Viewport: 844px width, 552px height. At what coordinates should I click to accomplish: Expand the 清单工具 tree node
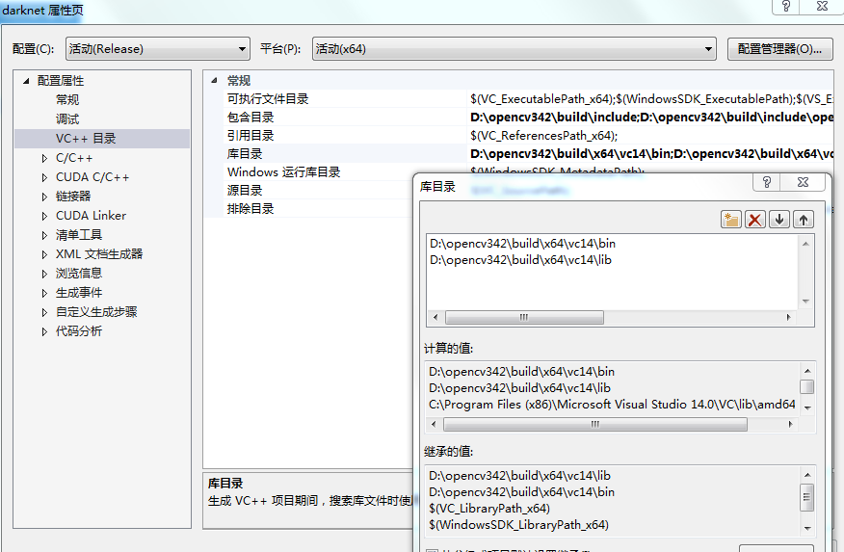coord(44,235)
